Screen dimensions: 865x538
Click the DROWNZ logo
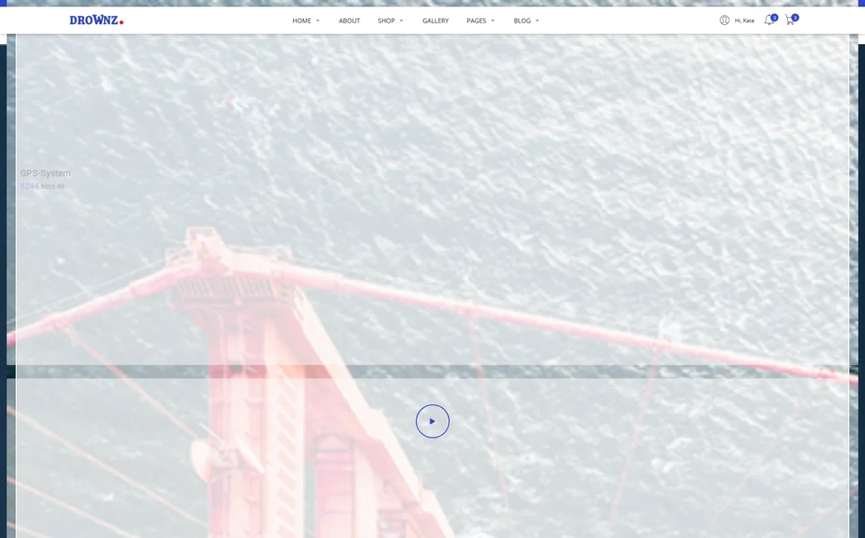94,19
